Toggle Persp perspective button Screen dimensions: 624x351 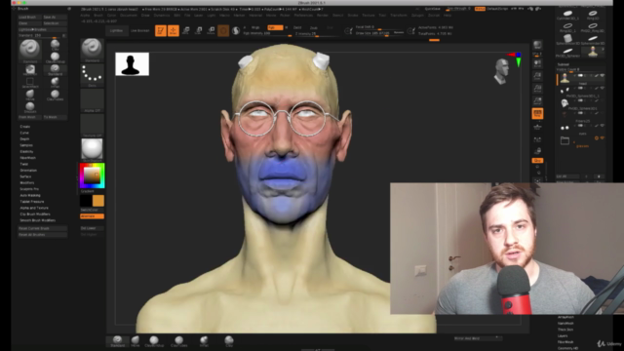coord(537,114)
